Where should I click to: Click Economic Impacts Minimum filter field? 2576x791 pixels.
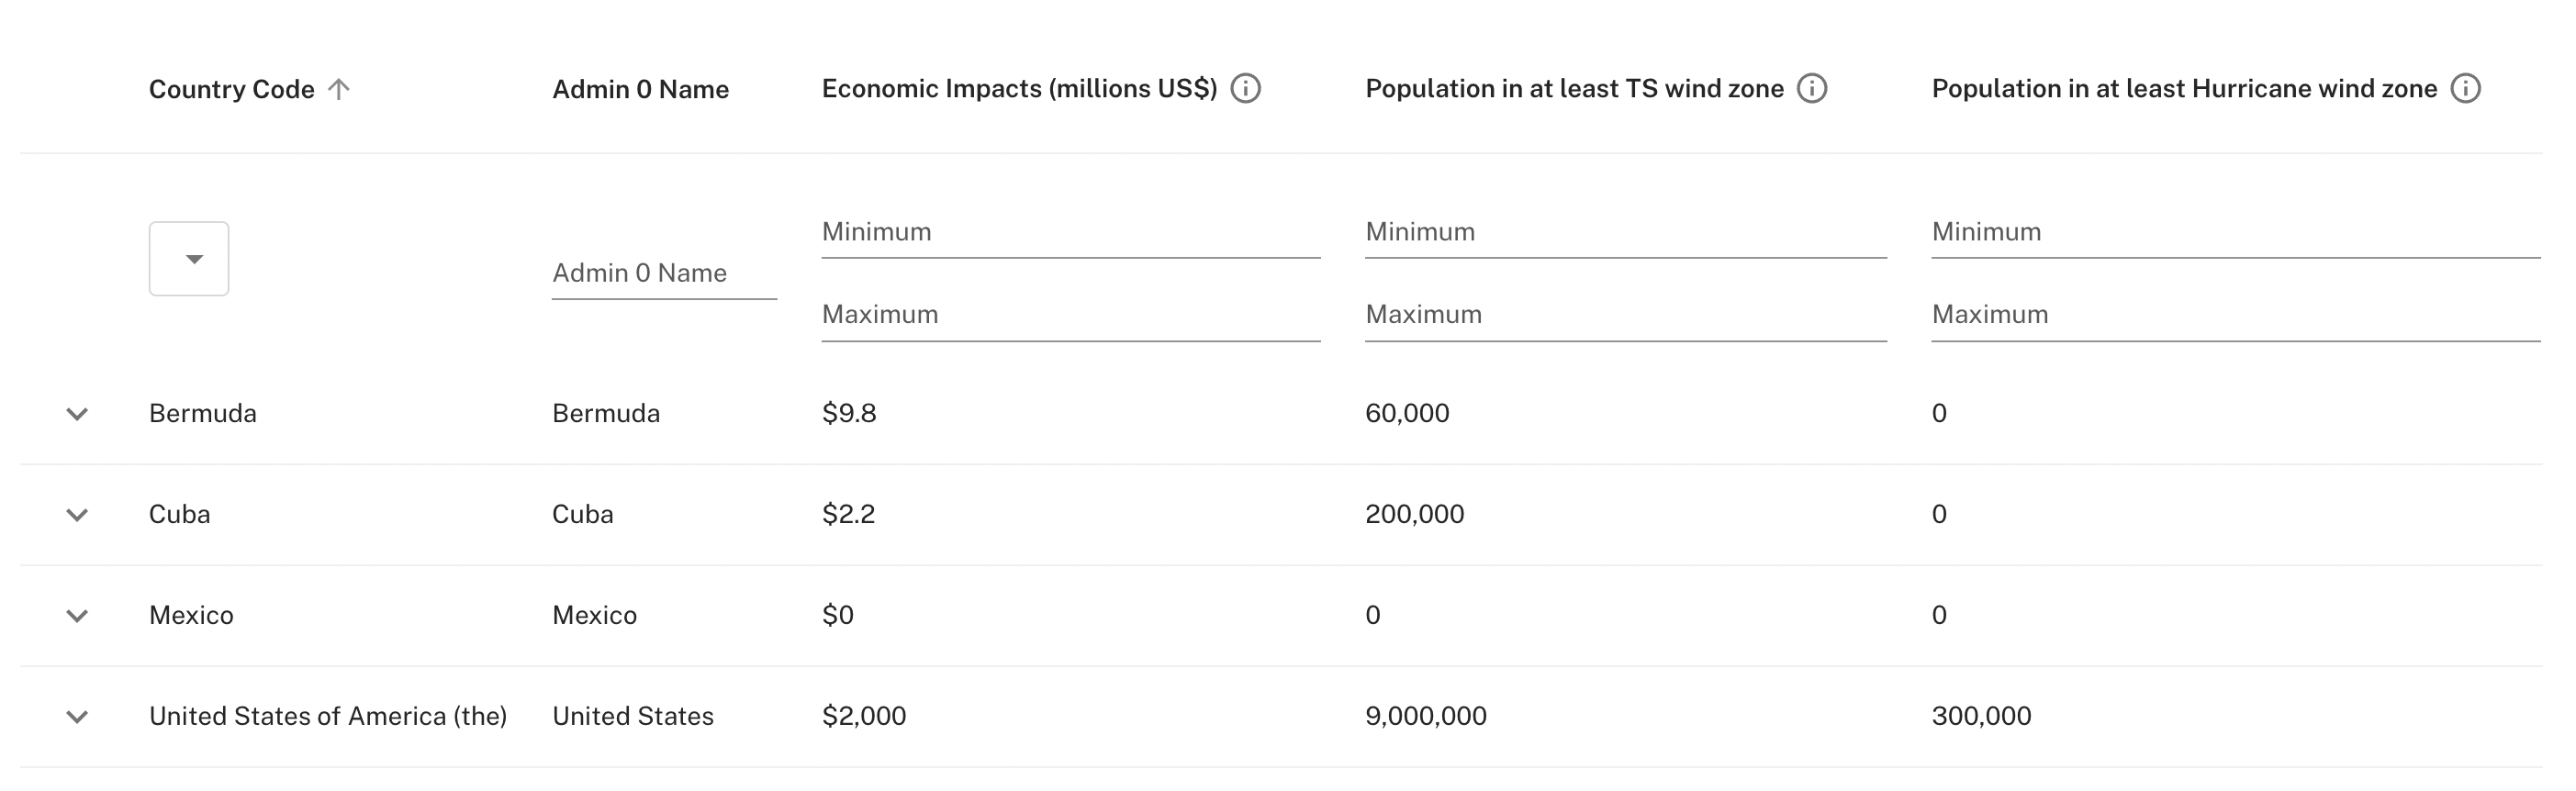pos(1071,232)
